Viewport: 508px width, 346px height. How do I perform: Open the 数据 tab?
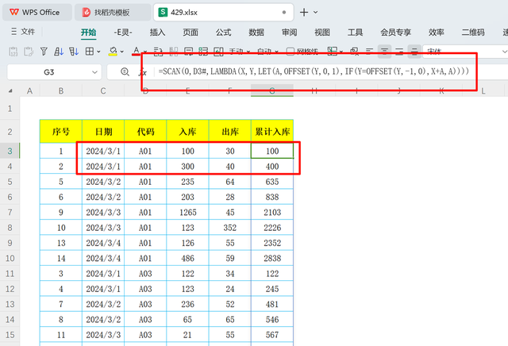(256, 32)
